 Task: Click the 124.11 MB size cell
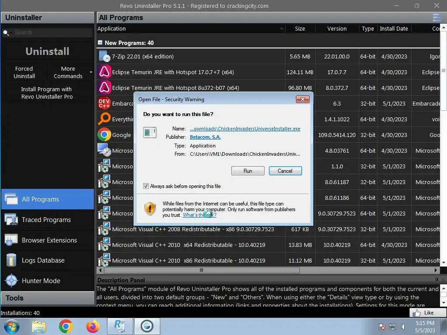pos(300,72)
